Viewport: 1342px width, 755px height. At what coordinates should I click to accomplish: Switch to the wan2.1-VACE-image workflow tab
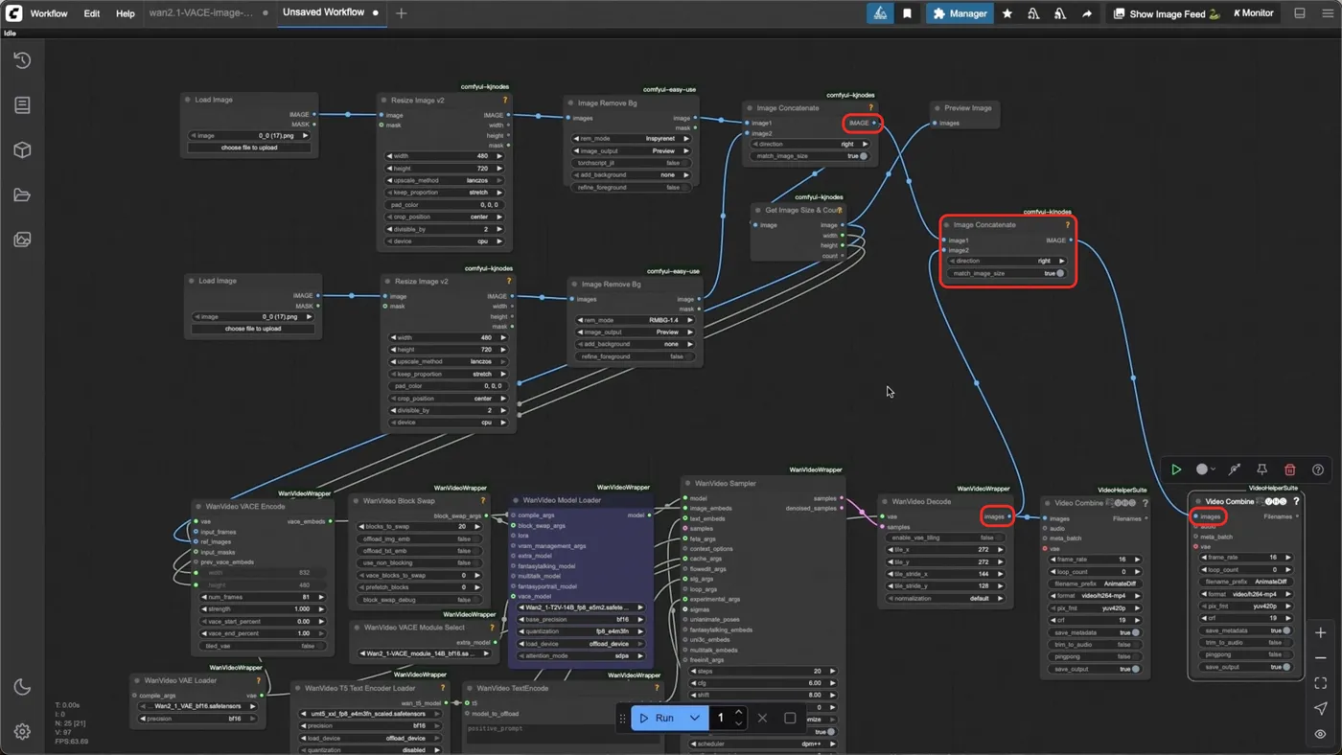click(x=201, y=13)
